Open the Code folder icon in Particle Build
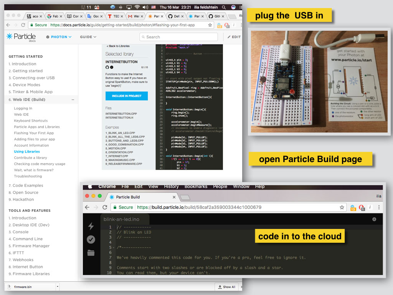The height and width of the screenshot is (295, 393). tap(91, 253)
